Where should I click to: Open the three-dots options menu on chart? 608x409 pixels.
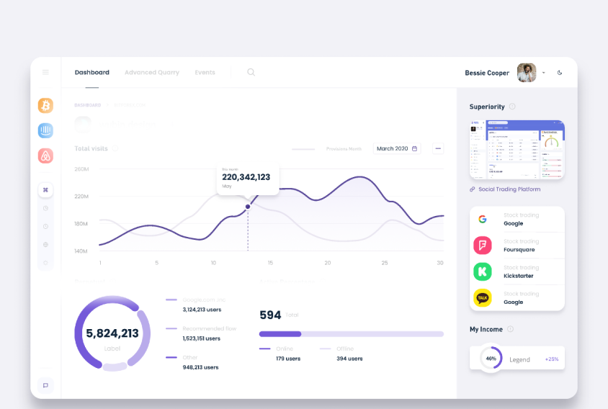click(438, 148)
